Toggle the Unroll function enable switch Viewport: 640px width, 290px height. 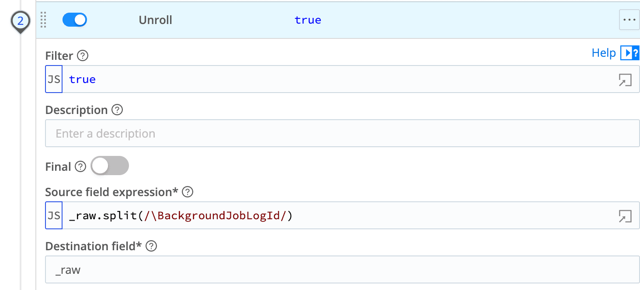(x=75, y=20)
